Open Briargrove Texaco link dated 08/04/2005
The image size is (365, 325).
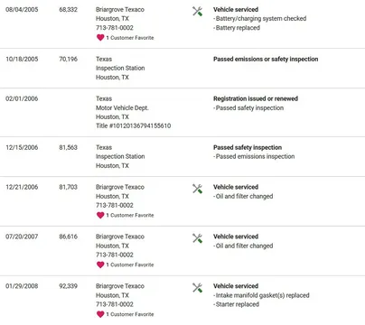click(120, 10)
